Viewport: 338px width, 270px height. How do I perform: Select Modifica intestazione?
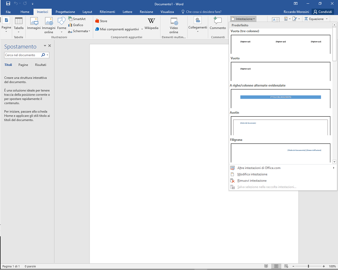283,174
